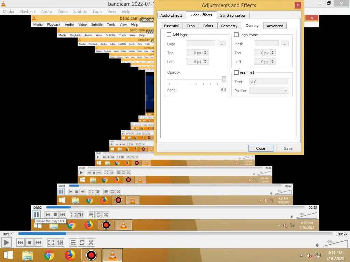This screenshot has width=350, height=262.
Task: Click the Mask file path field
Action: 266,44
